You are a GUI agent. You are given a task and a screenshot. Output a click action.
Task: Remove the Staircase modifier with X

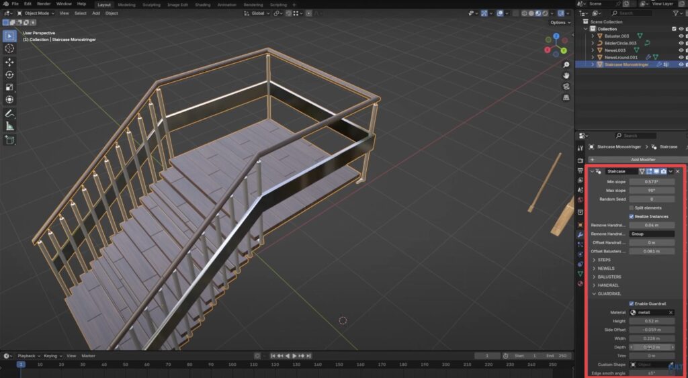tap(677, 171)
